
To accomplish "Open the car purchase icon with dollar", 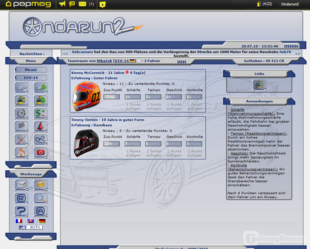I will tap(40, 87).
